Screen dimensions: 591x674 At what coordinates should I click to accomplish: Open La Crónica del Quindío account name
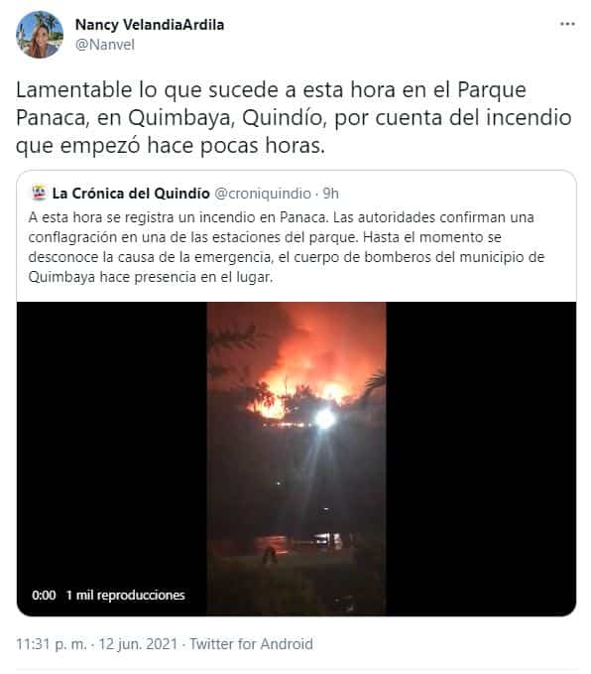pos(131,194)
